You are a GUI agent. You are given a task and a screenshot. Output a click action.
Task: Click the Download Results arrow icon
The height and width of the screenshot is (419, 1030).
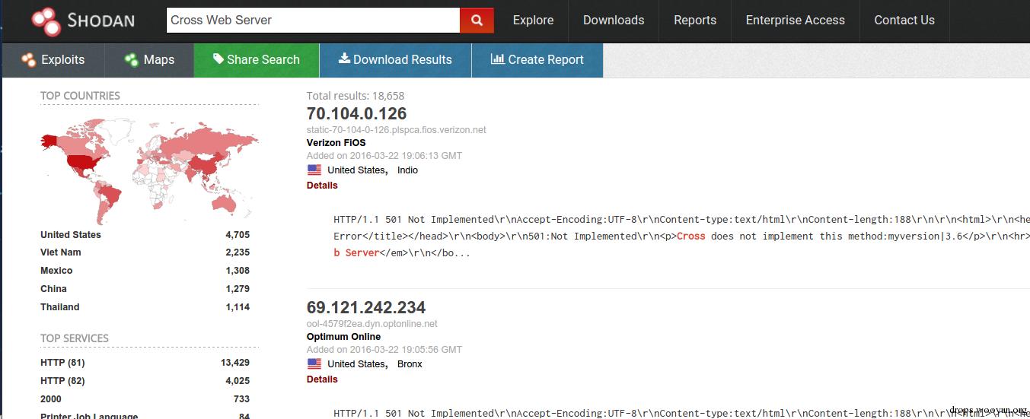pos(344,59)
